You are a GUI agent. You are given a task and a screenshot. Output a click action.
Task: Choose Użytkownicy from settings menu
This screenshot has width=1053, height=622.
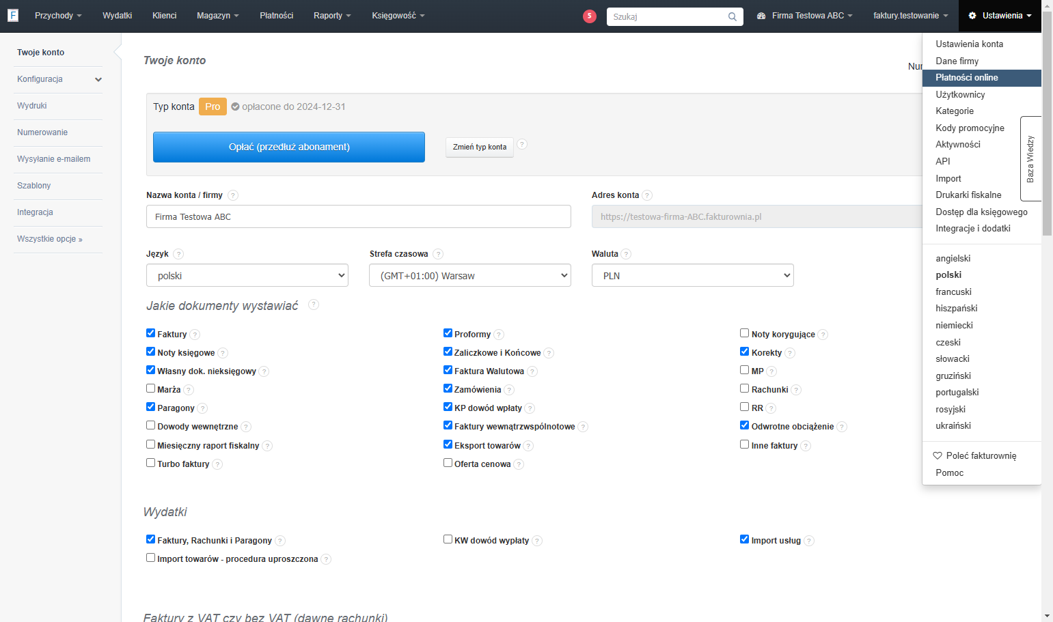960,94
